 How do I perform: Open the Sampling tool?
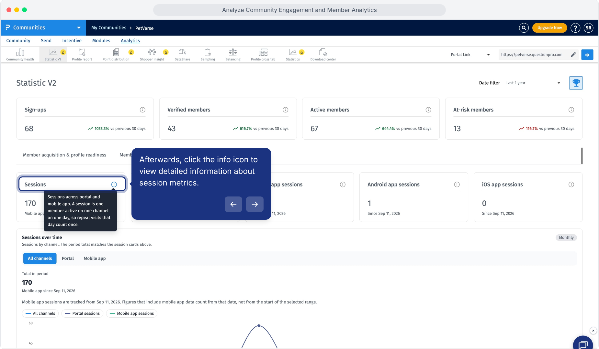click(208, 55)
